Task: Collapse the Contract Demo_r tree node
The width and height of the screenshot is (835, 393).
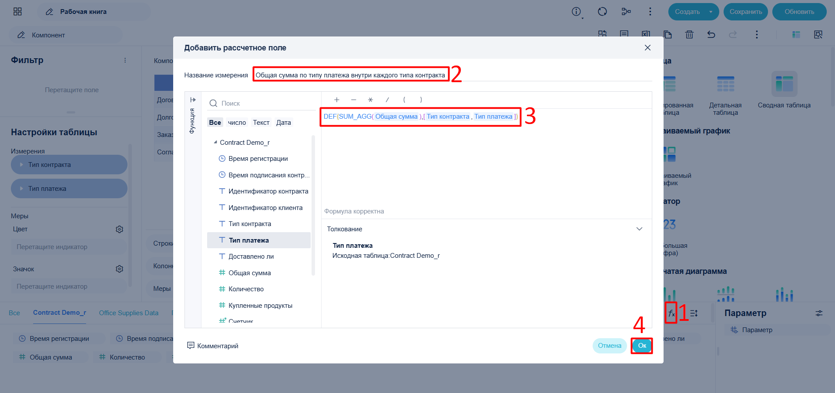Action: pos(215,142)
